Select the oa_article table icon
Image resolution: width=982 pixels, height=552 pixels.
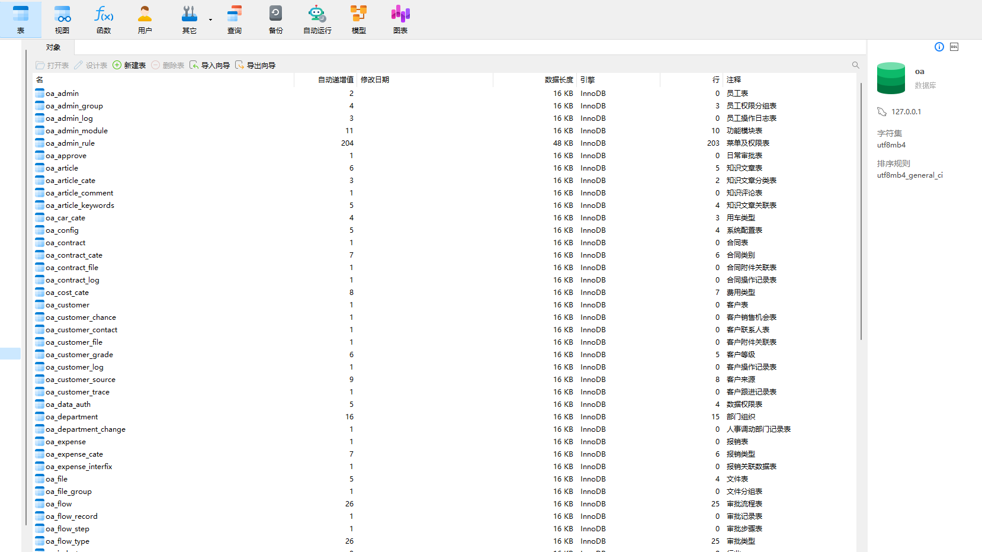40,168
